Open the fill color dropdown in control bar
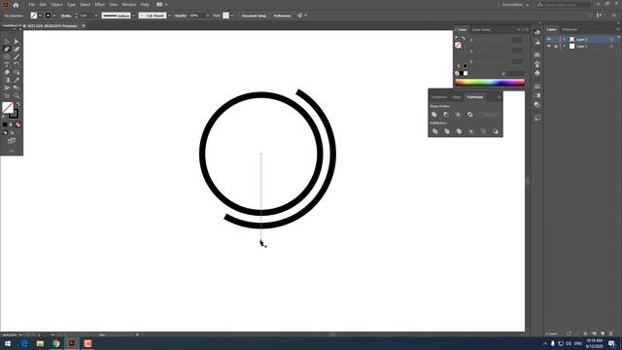 (40, 16)
